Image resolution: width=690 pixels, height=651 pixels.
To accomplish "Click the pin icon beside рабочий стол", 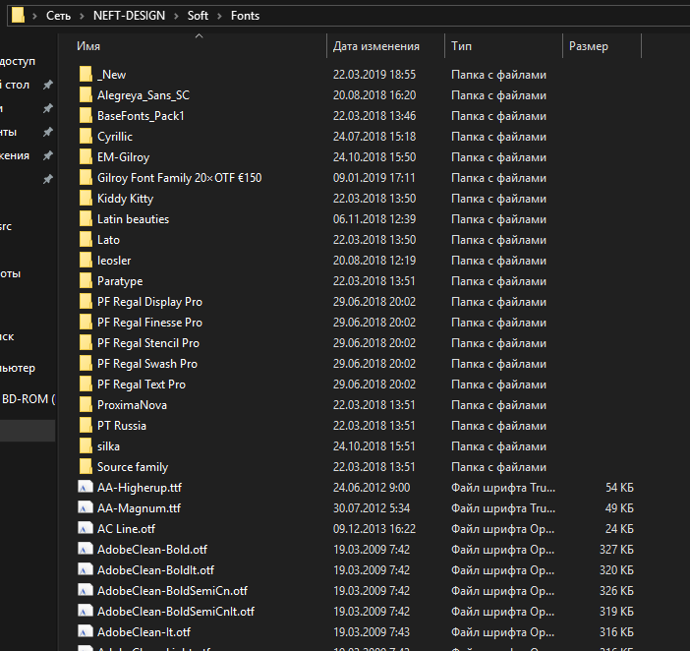I will (x=47, y=86).
